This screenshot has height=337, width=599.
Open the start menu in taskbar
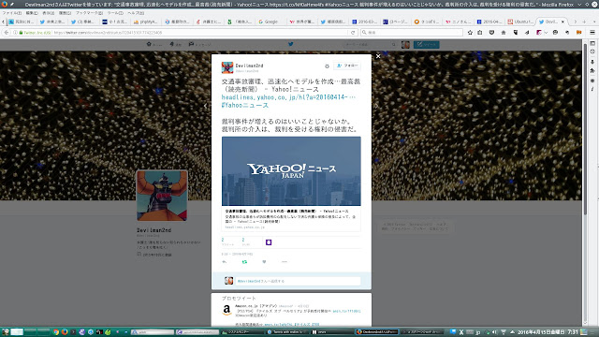coord(5,332)
